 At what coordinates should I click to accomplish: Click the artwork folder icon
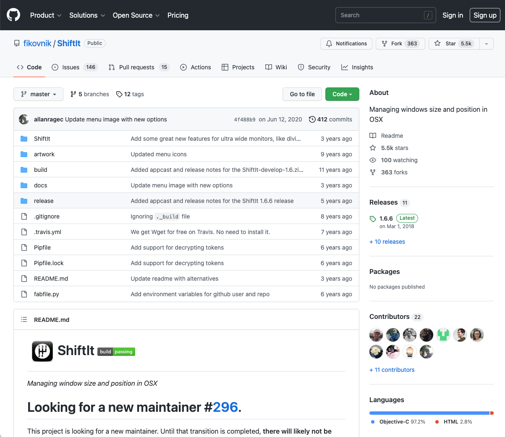(x=24, y=154)
